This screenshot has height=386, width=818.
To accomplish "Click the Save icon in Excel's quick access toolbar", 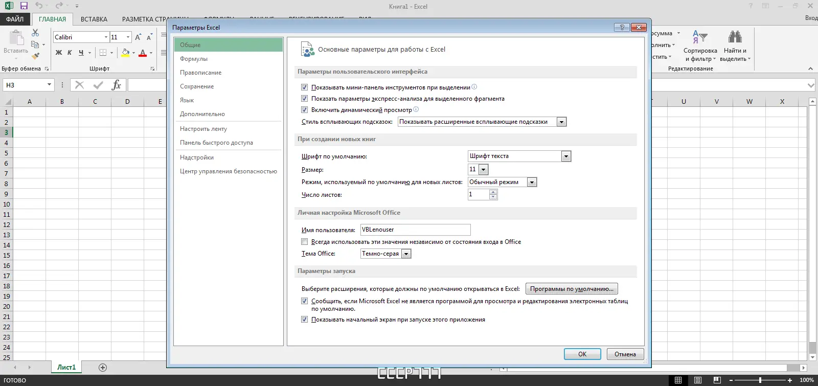I will click(x=24, y=6).
